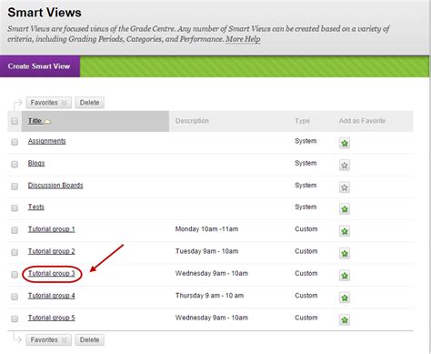
Task: Toggle favorite star for Tutorial group 2
Action: [345, 253]
